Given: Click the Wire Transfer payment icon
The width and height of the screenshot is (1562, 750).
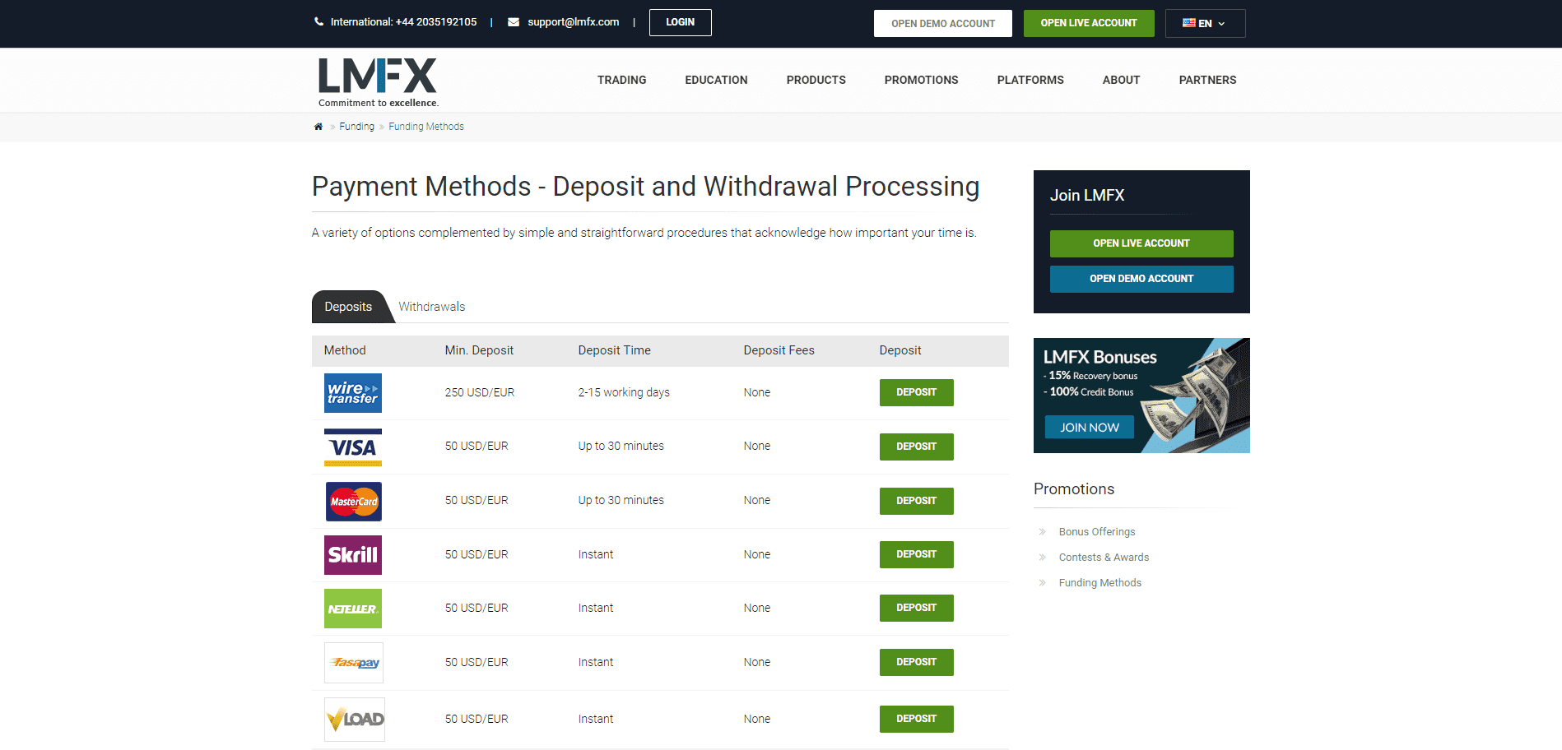Looking at the screenshot, I should coord(352,393).
